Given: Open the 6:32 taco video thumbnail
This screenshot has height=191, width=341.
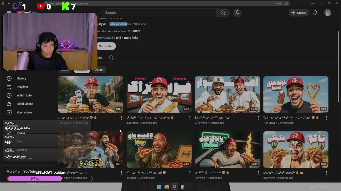Looking at the screenshot, I should pos(296,150).
